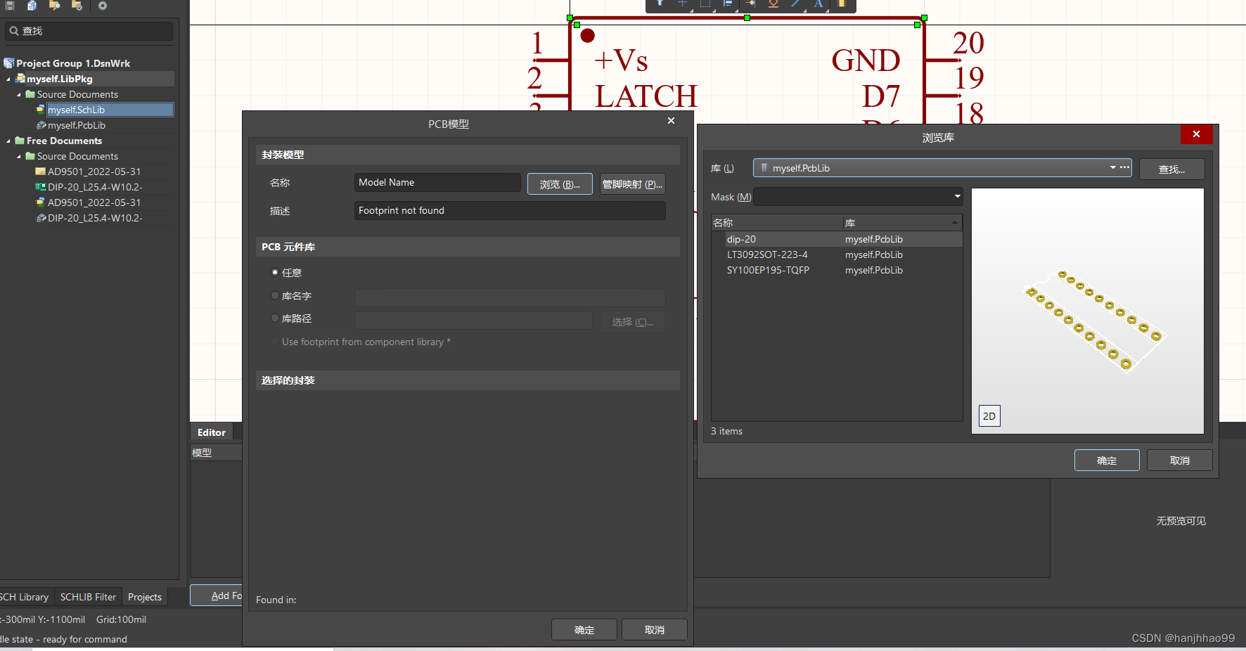This screenshot has height=651, width=1246.
Task: Click the 查找... find button in browse dialog
Action: [x=1171, y=169]
